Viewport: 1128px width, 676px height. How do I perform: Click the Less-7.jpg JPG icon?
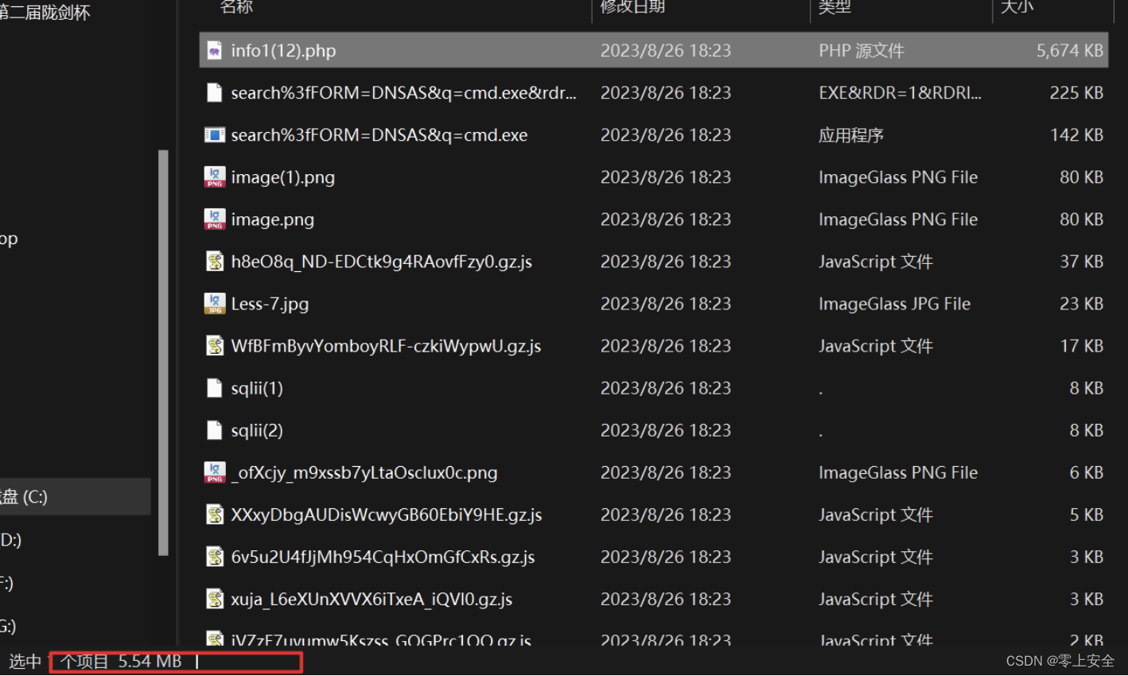[x=215, y=303]
